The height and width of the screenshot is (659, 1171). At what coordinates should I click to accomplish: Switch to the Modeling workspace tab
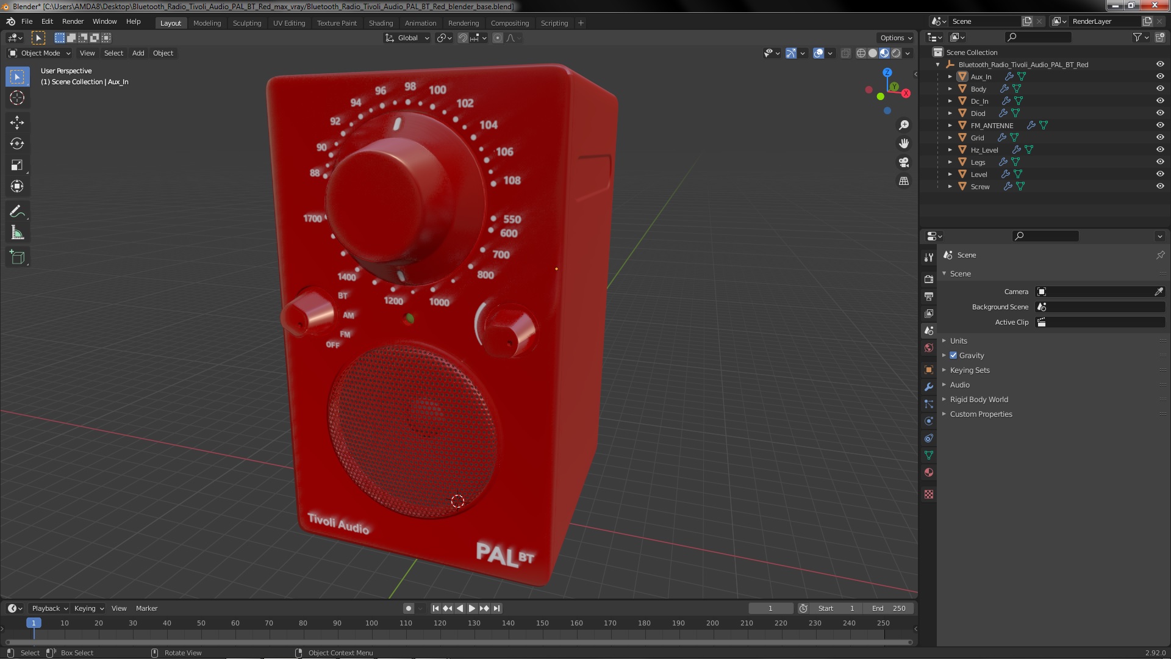[207, 23]
